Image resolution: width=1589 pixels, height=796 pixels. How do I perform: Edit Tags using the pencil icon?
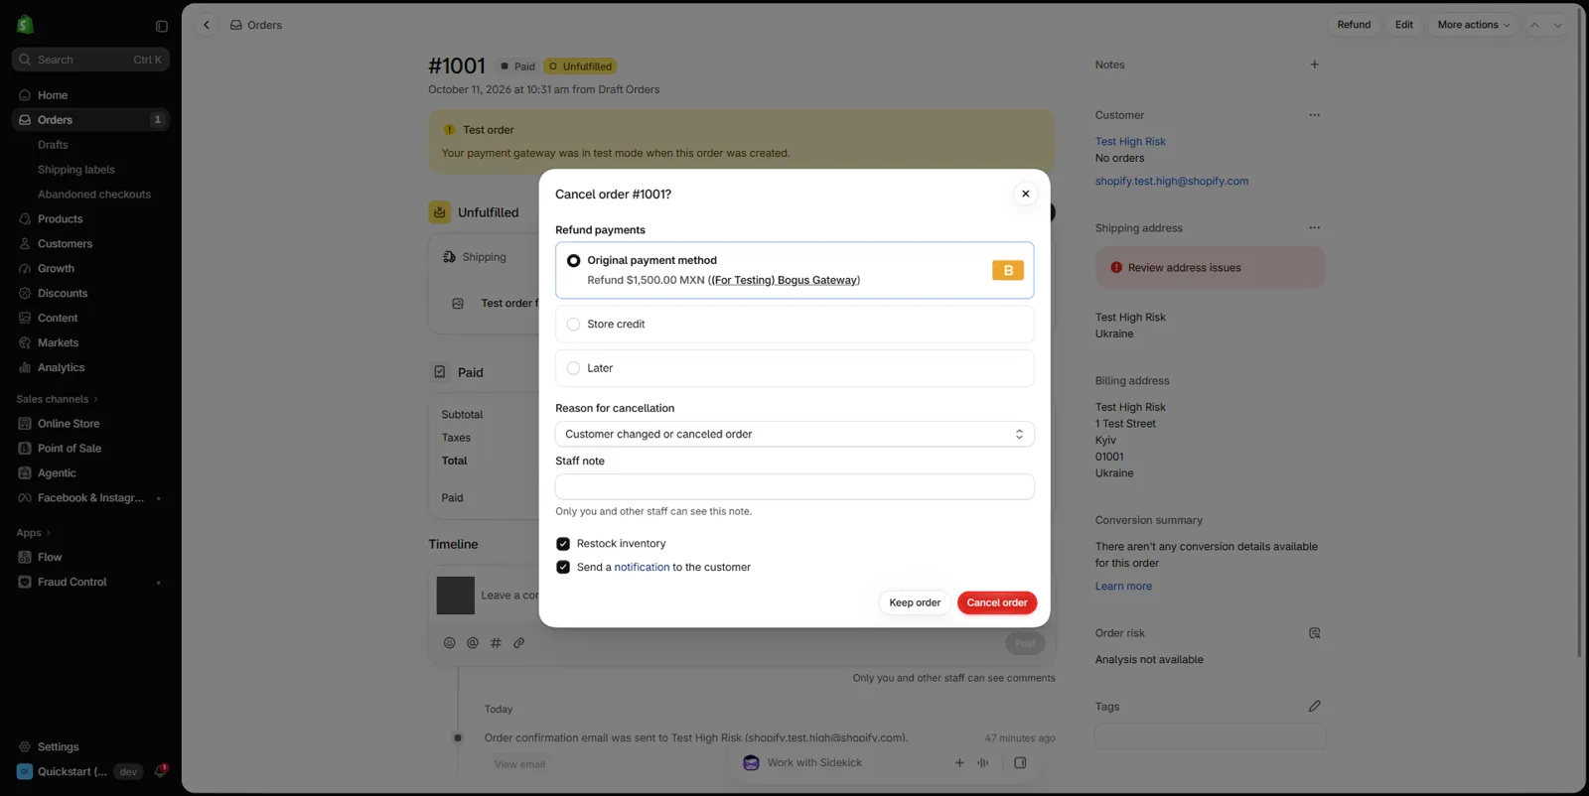[1314, 707]
